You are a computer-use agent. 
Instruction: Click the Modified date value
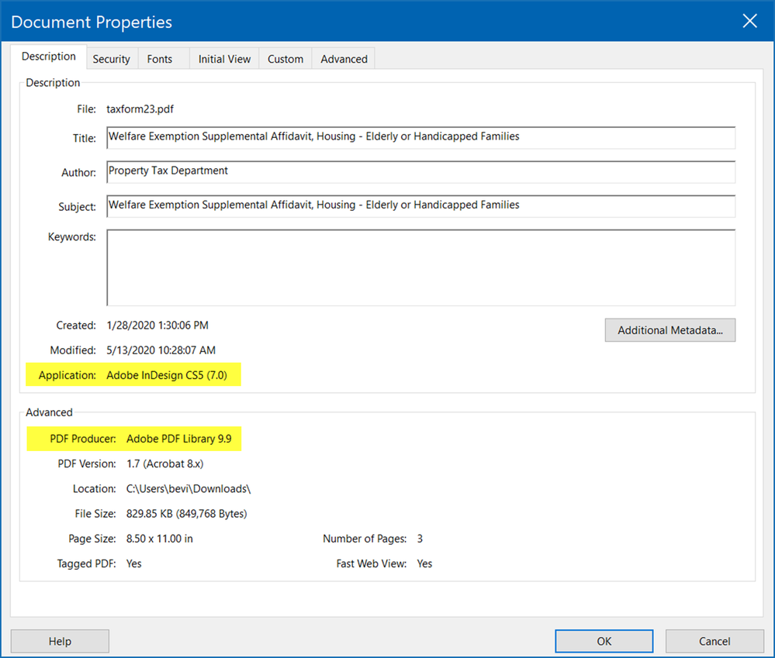[x=163, y=350]
